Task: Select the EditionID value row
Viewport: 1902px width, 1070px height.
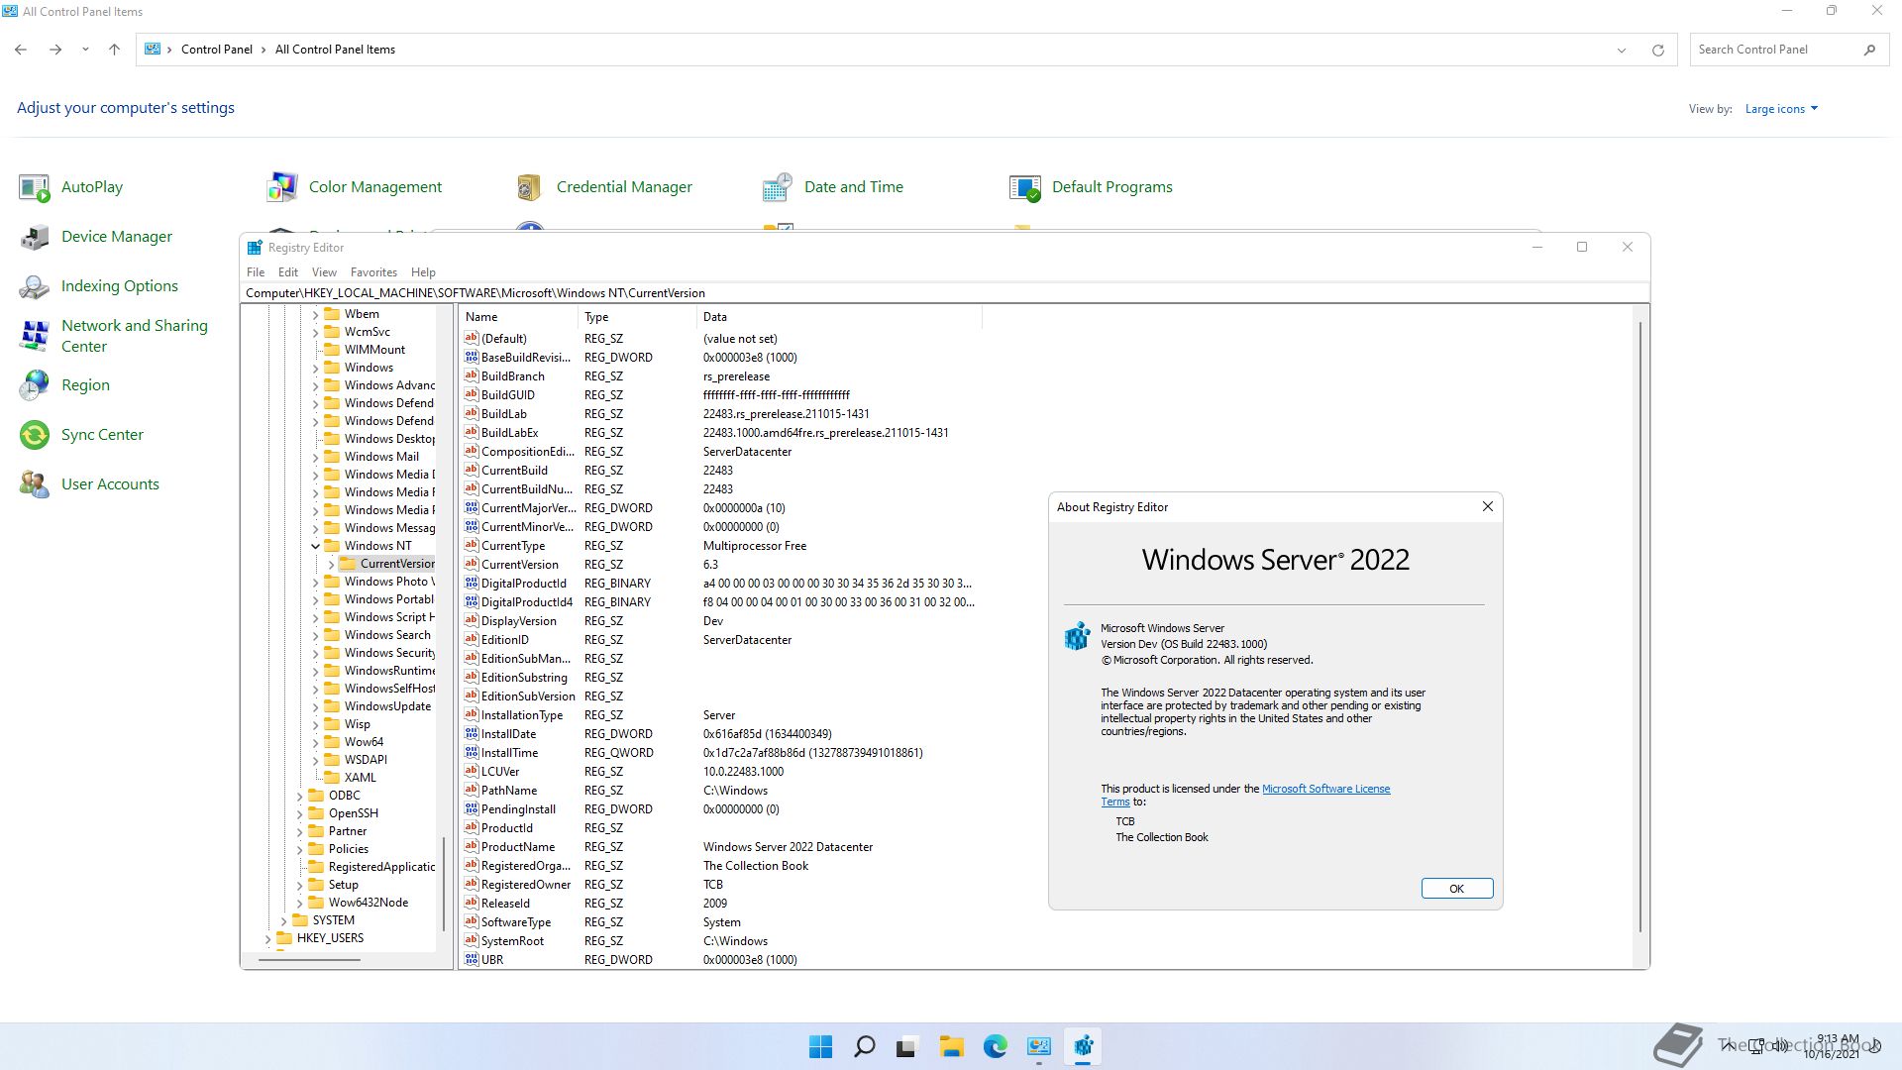Action: (721, 640)
